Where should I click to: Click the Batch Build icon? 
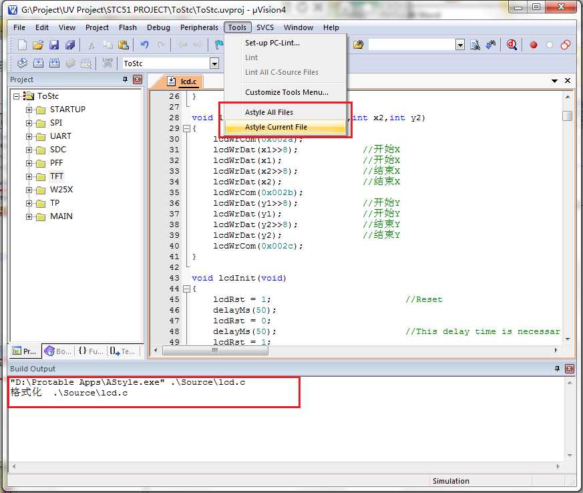(x=70, y=63)
